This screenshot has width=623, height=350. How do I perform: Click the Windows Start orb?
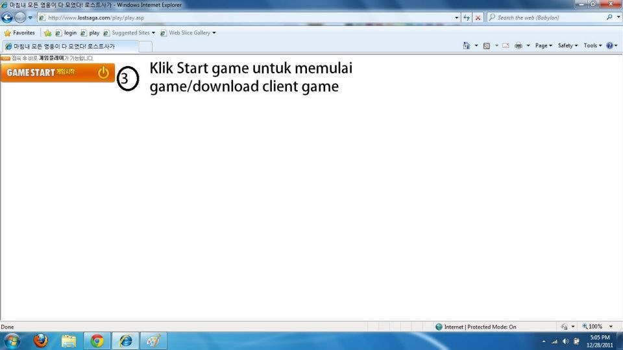(12, 342)
